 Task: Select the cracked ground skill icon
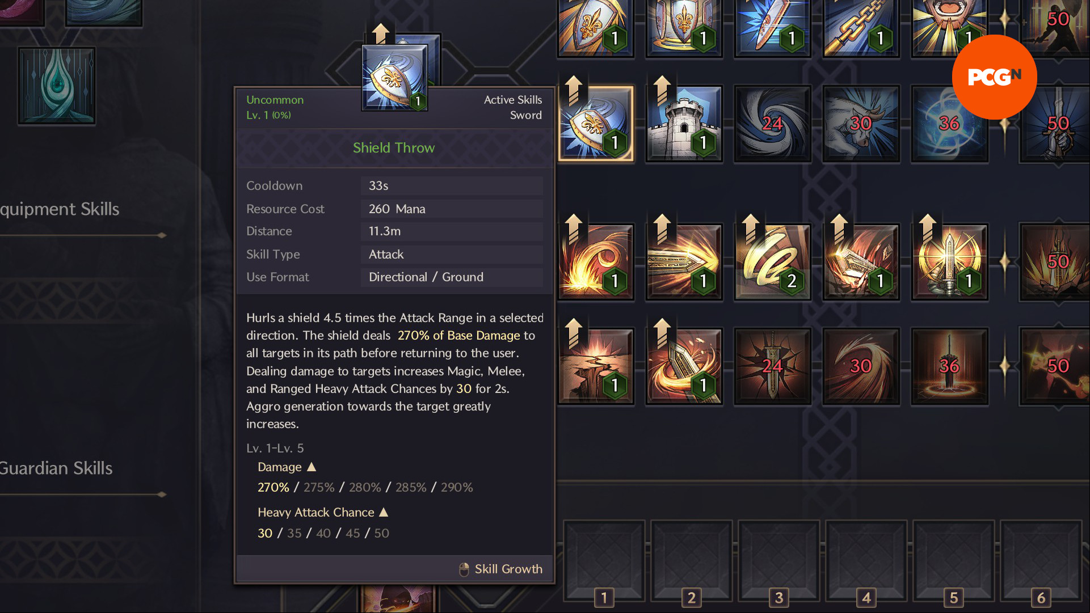(596, 366)
